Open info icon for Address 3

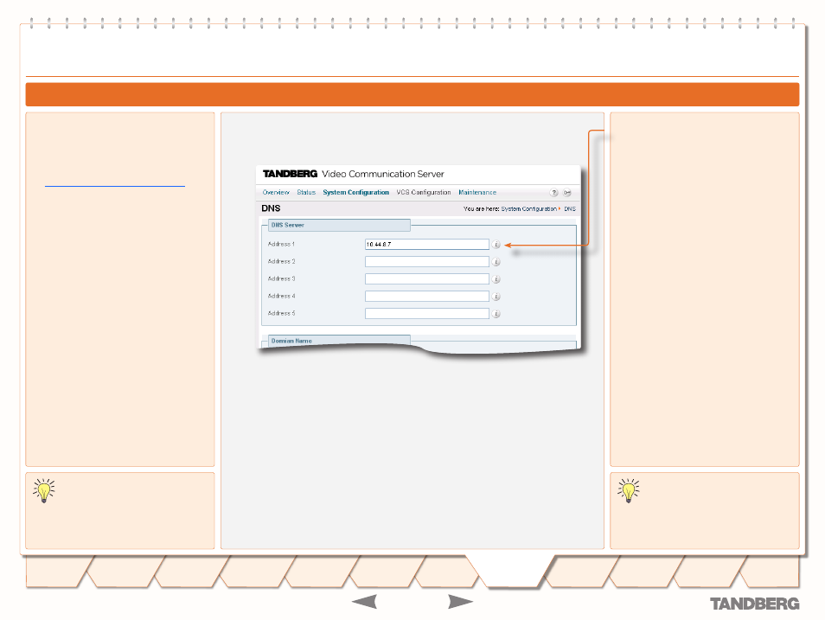pyautogui.click(x=496, y=279)
